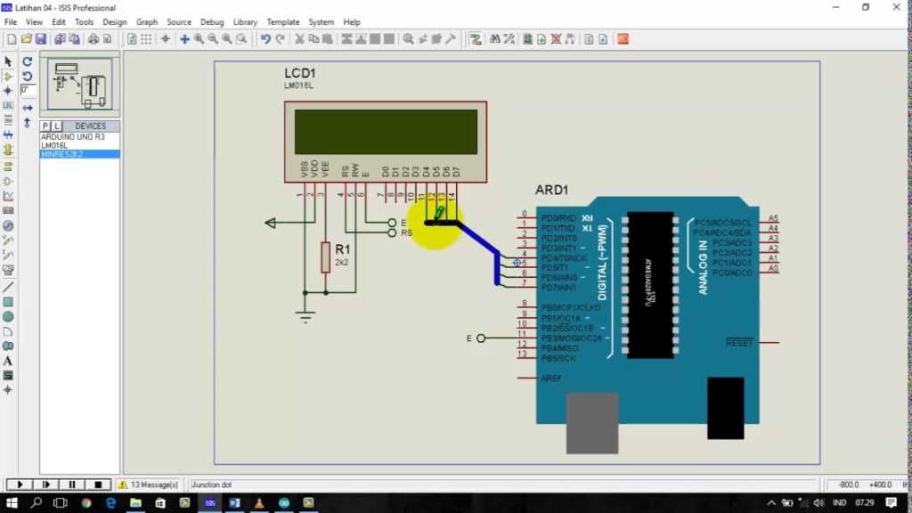The image size is (912, 513).
Task: Zoom in using the magnifier plus icon
Action: tap(199, 39)
